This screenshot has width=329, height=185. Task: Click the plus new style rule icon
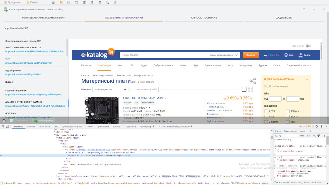(x=314, y=136)
